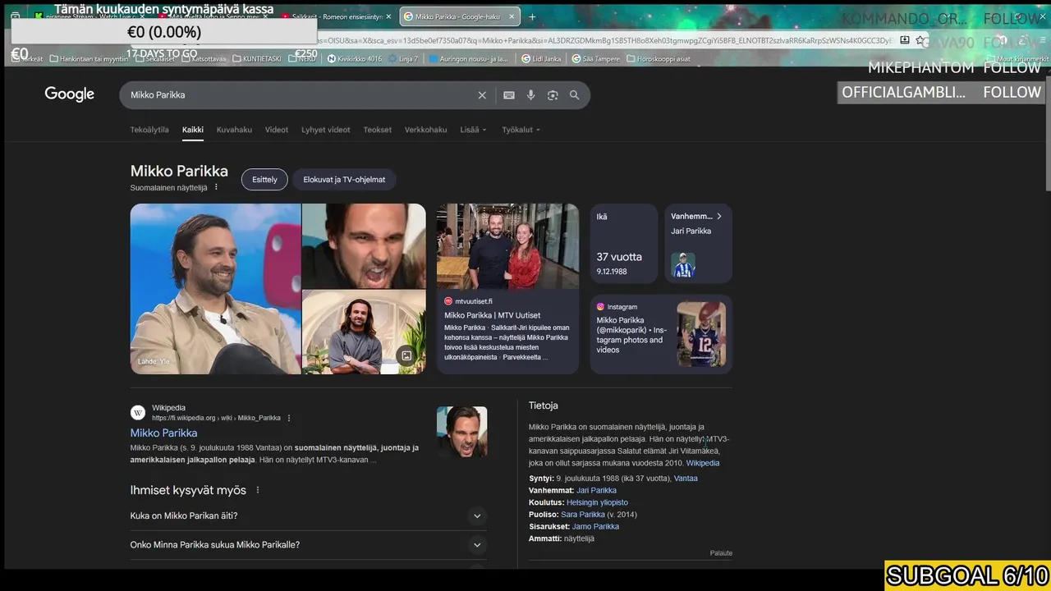Expand the Vanhemmat card chevron
The image size is (1051, 591).
(x=719, y=217)
